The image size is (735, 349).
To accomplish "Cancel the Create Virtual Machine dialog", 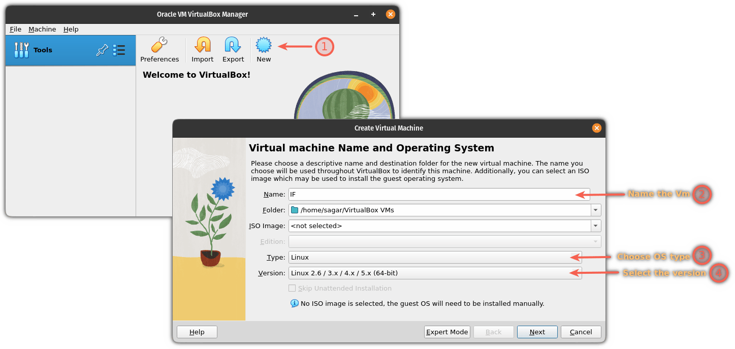I will [x=581, y=332].
